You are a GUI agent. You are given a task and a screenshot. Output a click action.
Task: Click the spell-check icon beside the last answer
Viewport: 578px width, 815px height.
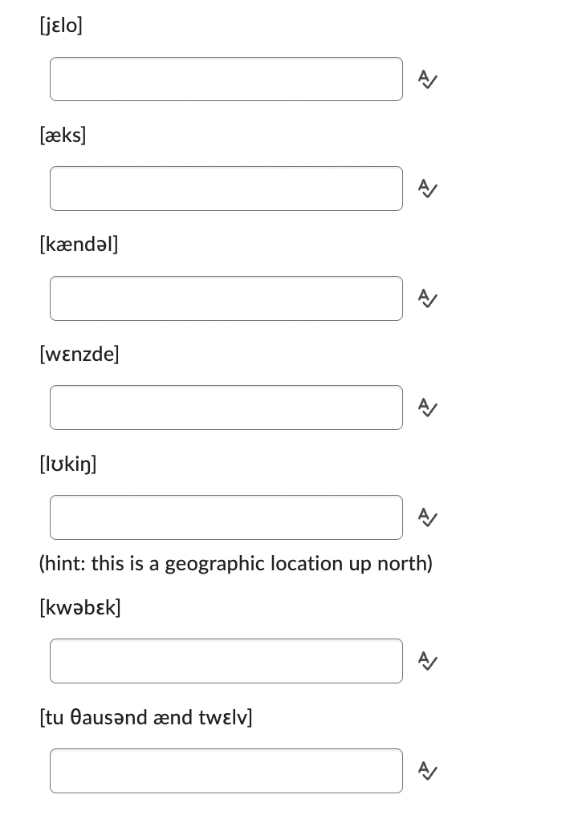[426, 771]
